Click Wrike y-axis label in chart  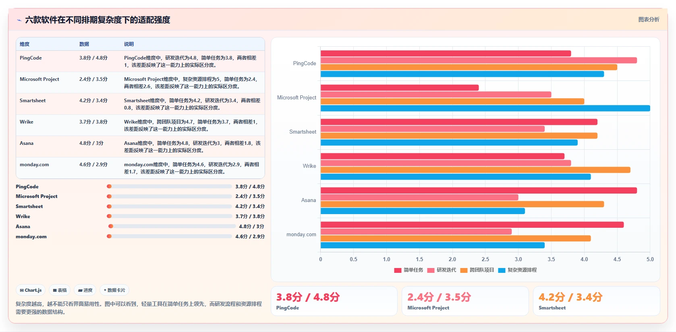tap(309, 166)
